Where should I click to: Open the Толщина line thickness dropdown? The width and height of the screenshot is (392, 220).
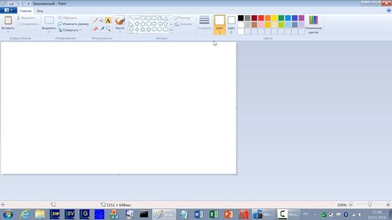pyautogui.click(x=204, y=24)
